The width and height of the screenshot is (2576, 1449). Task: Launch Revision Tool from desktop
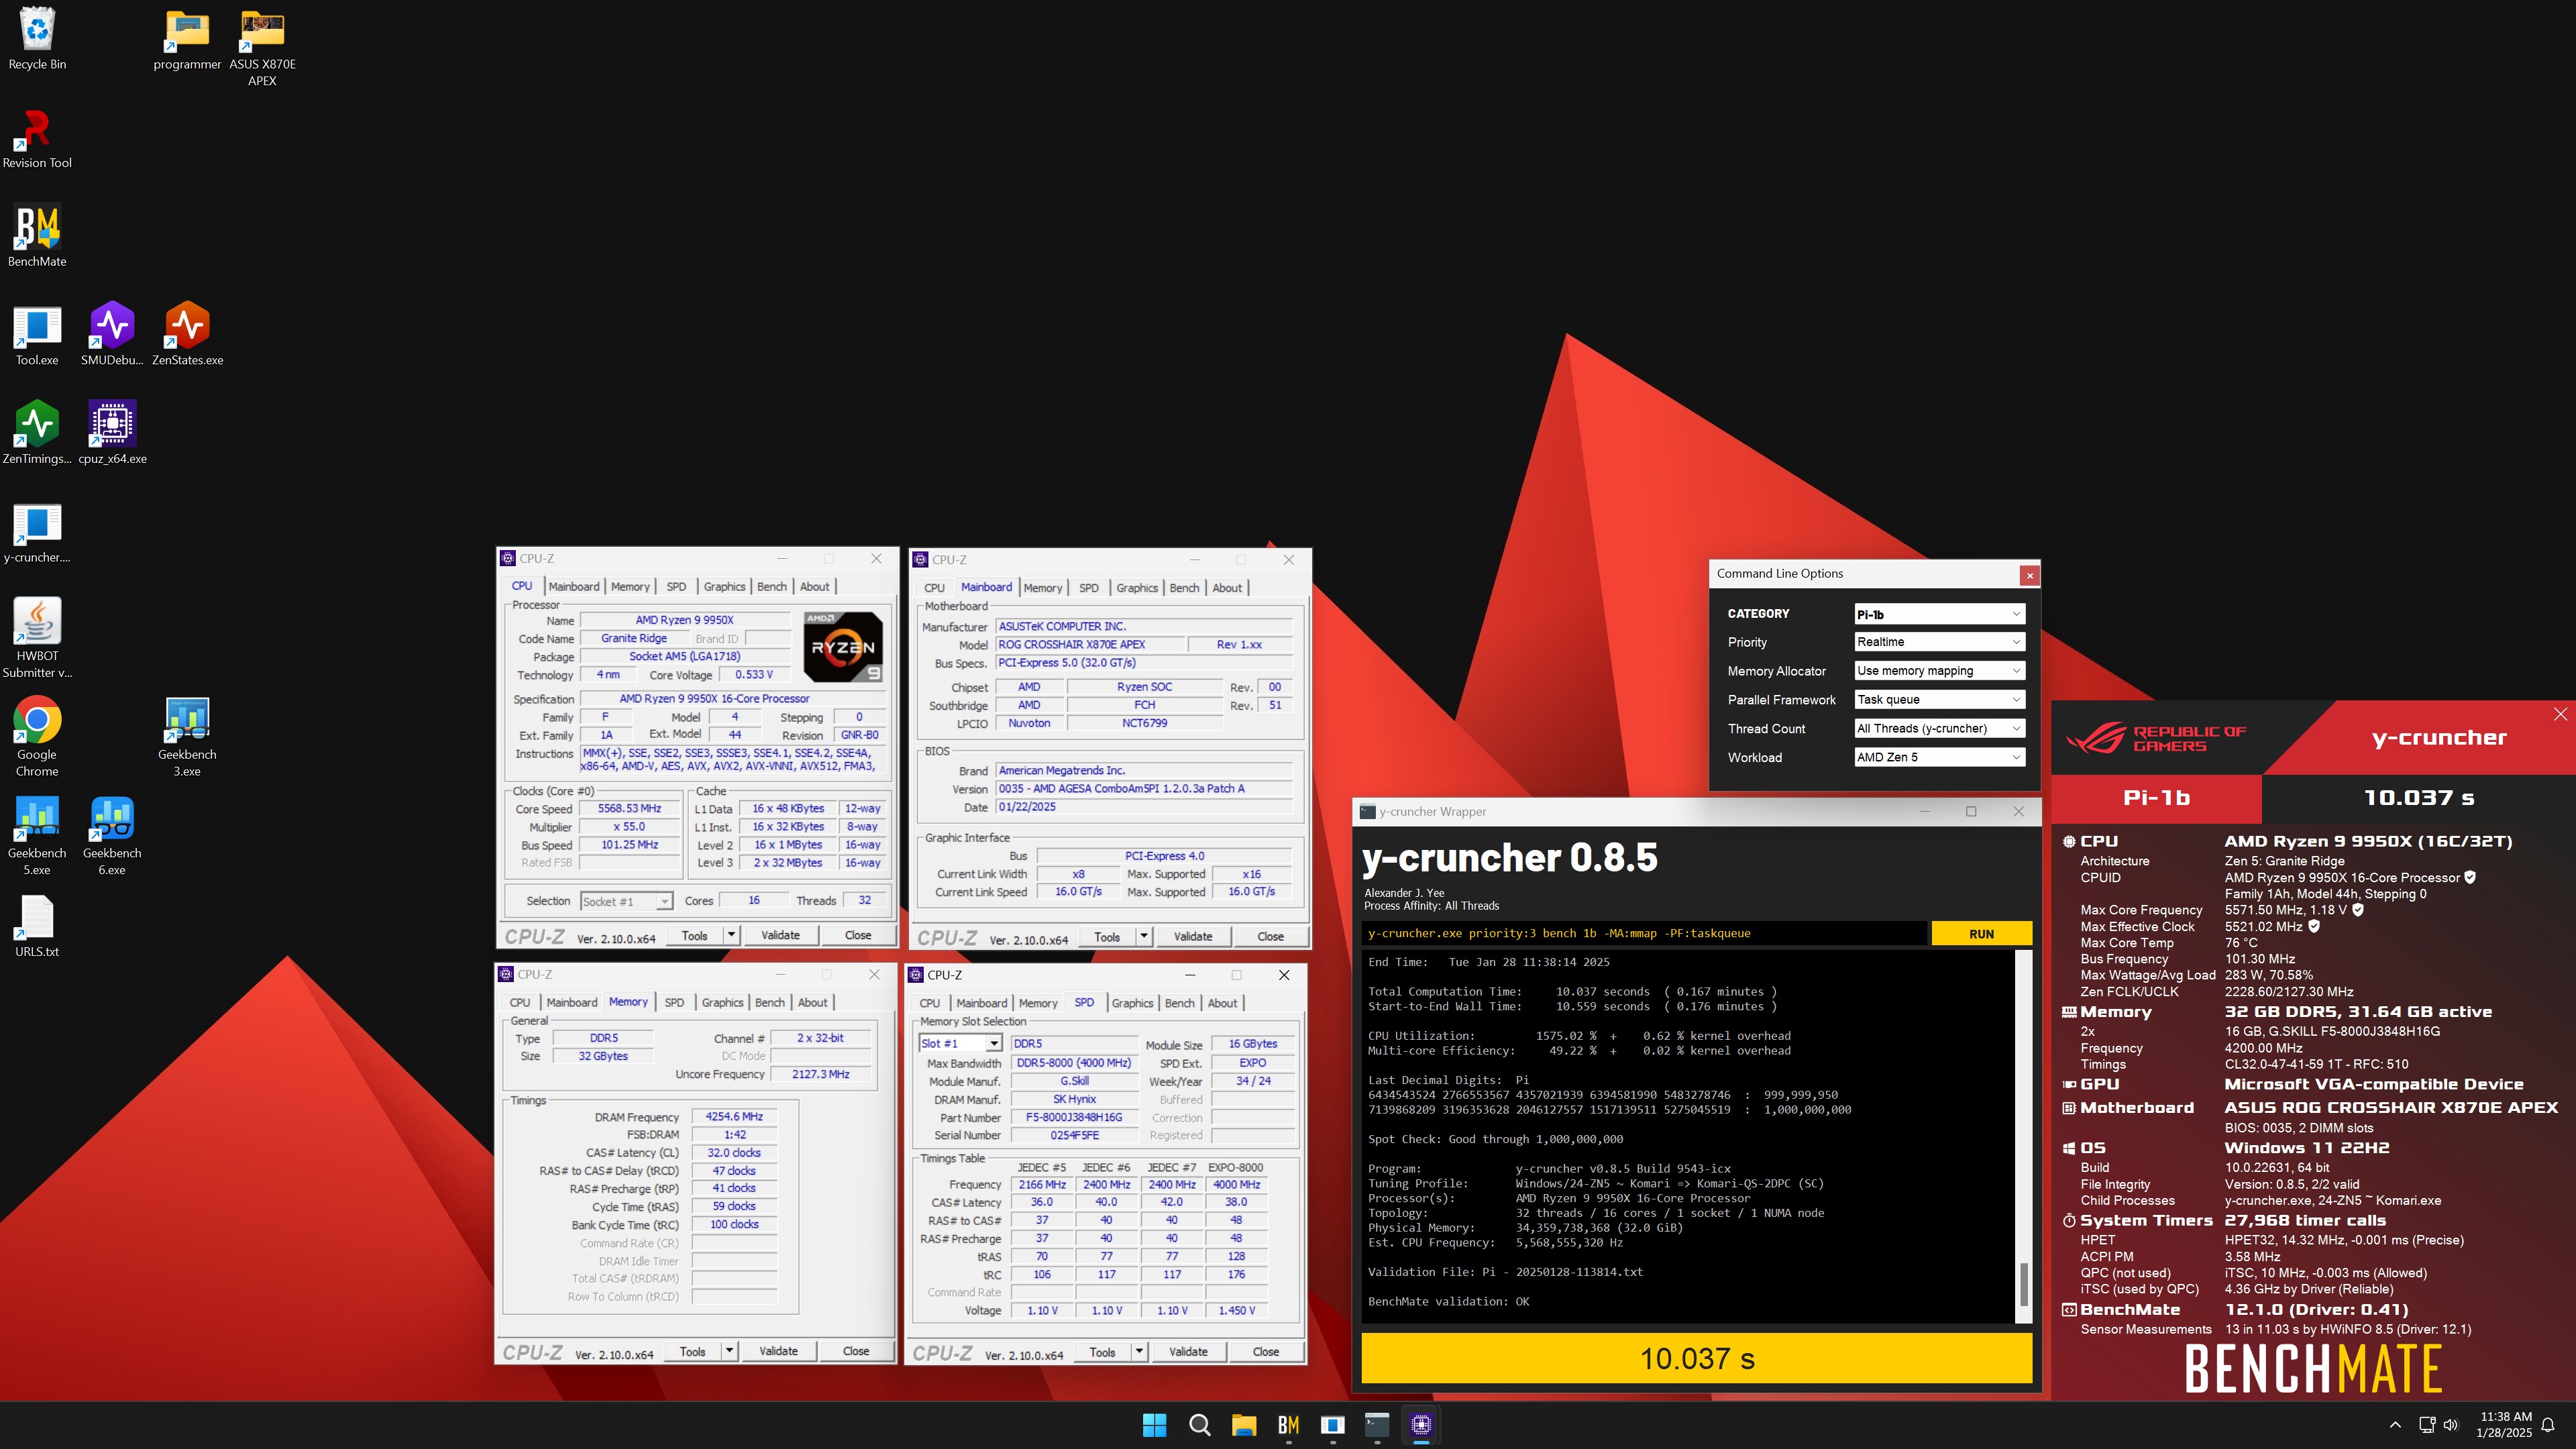click(x=37, y=138)
